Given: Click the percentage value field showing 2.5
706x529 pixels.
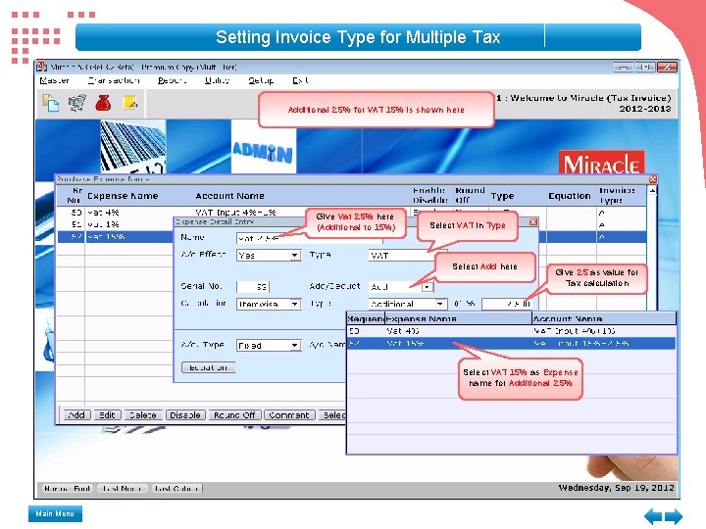Looking at the screenshot, I should 507,304.
